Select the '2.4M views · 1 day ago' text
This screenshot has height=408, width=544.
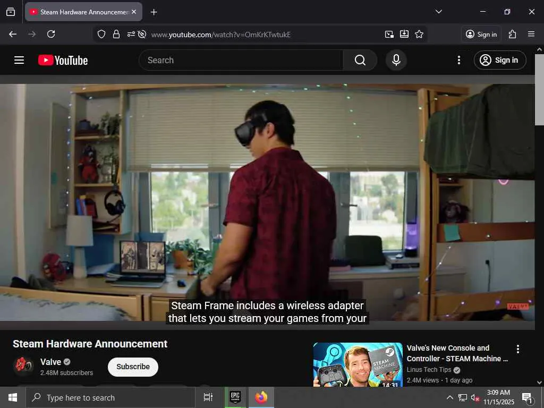[x=439, y=380]
